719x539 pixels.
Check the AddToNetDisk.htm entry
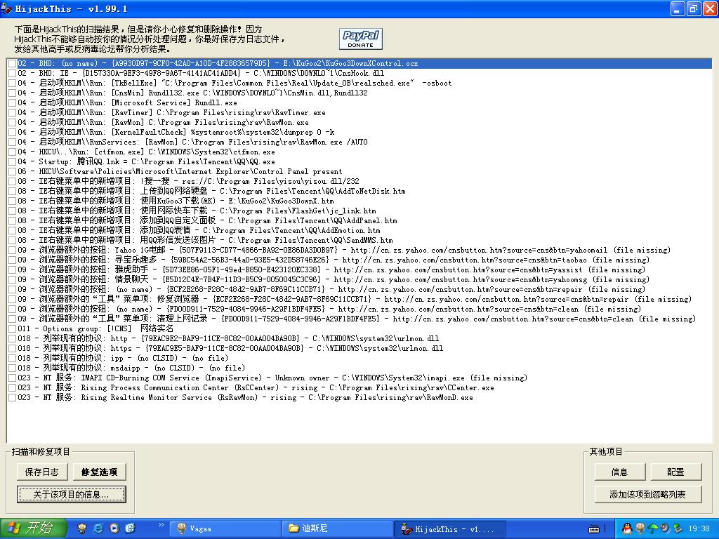click(x=13, y=191)
